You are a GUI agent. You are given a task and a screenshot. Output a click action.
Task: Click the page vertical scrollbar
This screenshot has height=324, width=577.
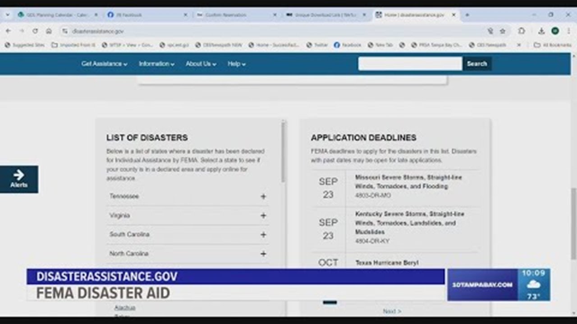[x=573, y=223]
